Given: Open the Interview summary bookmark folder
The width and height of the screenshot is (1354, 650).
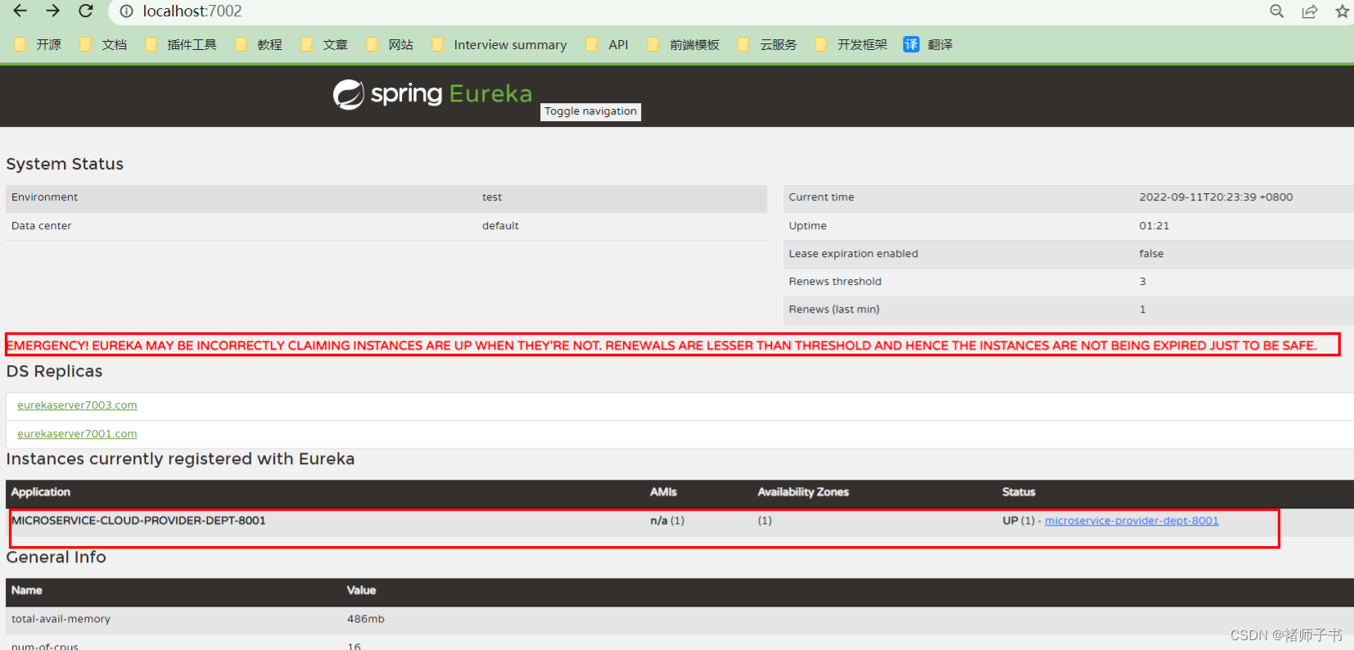Looking at the screenshot, I should [499, 44].
